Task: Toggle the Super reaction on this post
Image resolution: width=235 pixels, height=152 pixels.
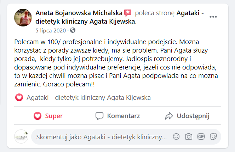Action: [x=48, y=116]
